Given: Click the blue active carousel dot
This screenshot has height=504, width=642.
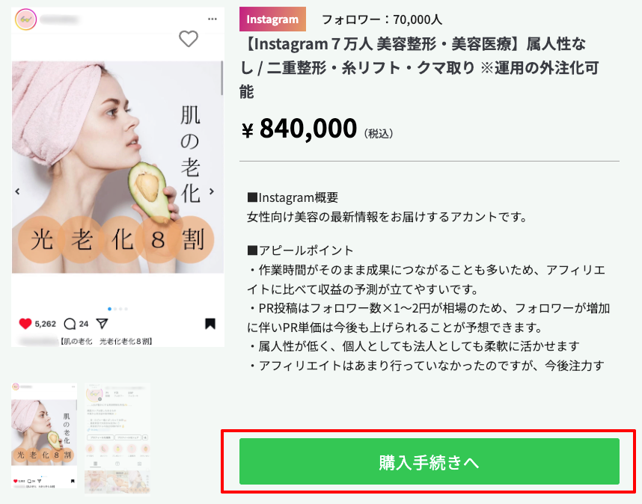Looking at the screenshot, I should 110,309.
